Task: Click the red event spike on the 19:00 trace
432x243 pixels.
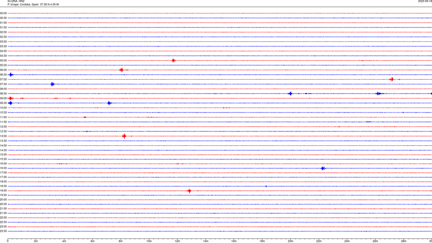Action: (x=189, y=191)
